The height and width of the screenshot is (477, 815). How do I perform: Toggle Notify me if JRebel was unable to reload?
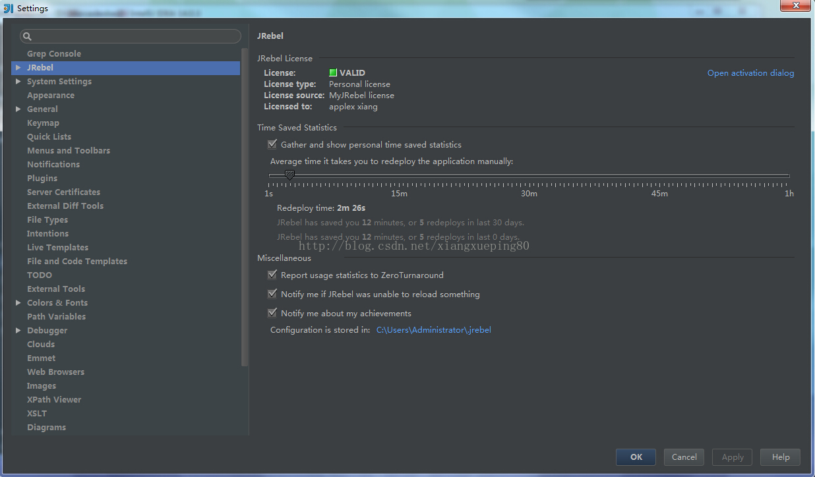(x=272, y=294)
